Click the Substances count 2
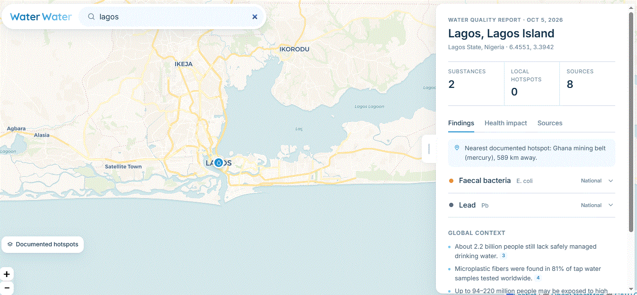The height and width of the screenshot is (295, 637). (x=451, y=84)
